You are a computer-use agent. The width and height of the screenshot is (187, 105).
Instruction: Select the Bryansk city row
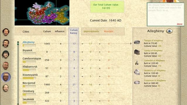(73, 52)
